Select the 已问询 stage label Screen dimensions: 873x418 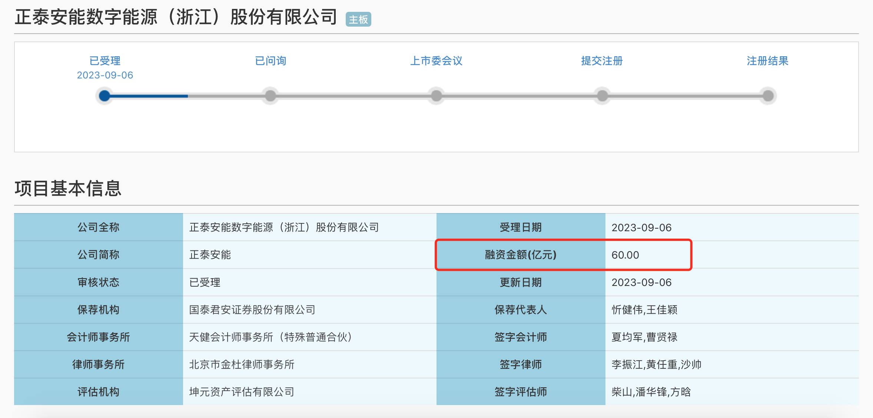tap(270, 61)
